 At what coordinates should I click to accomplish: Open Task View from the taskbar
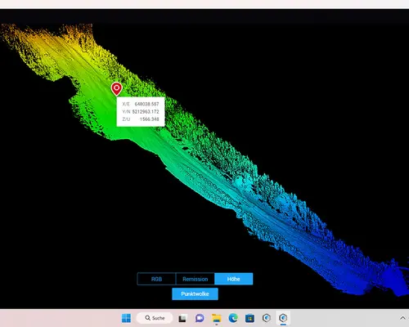click(x=182, y=318)
